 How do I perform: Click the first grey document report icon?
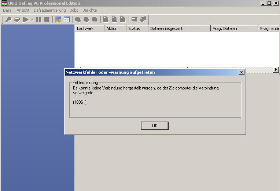click(x=106, y=19)
